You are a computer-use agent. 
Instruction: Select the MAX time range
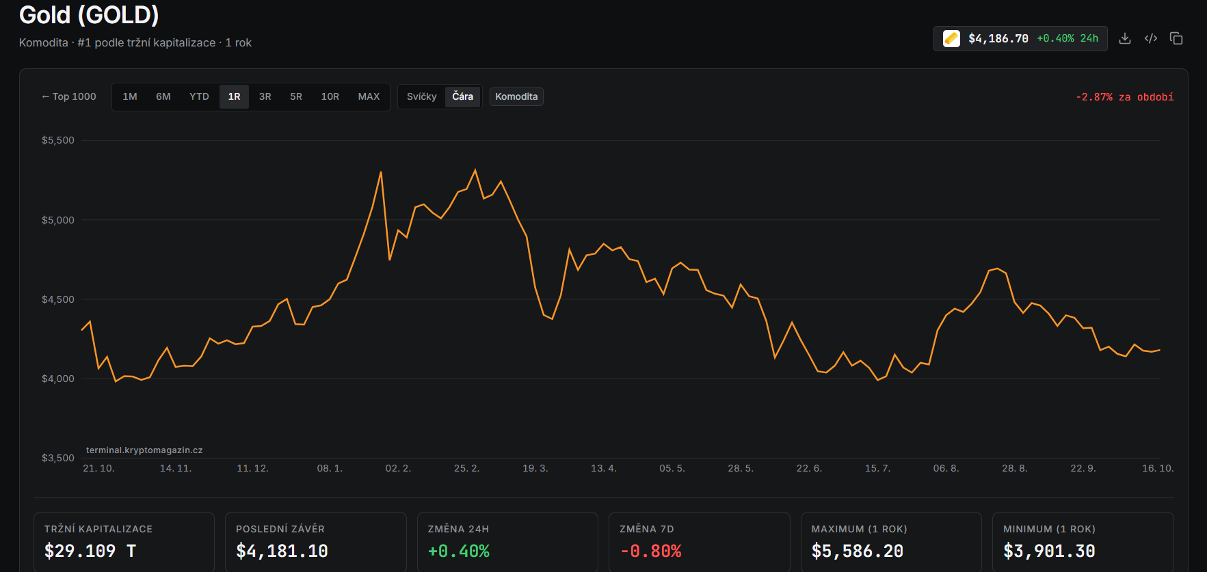(369, 96)
